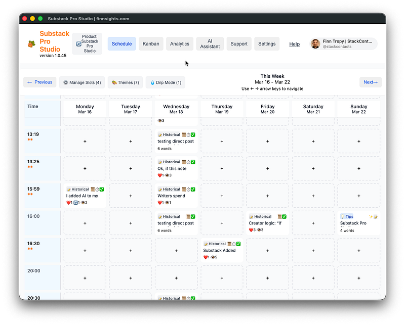The height and width of the screenshot is (325, 405).
Task: Click the Tips tag on Sunday card
Action: (x=347, y=217)
